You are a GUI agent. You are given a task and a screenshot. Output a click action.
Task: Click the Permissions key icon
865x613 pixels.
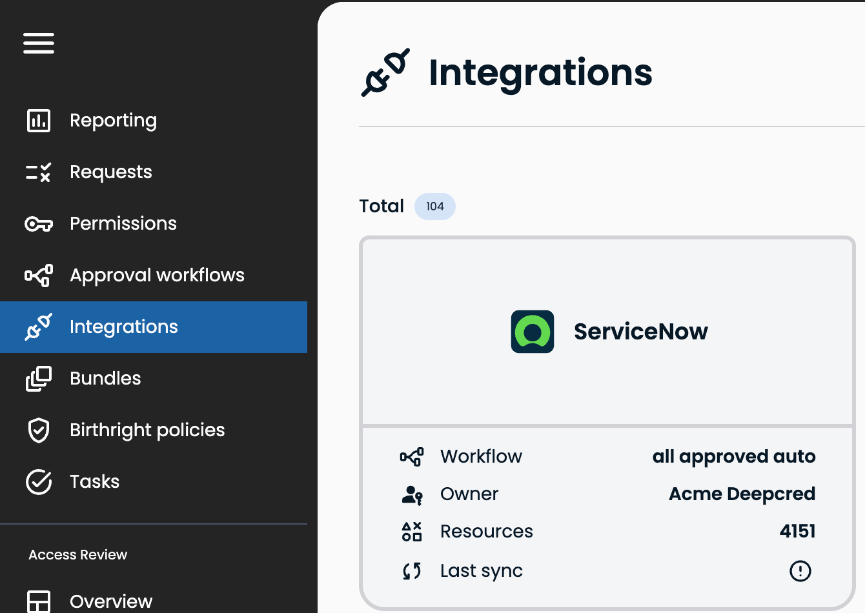point(39,224)
